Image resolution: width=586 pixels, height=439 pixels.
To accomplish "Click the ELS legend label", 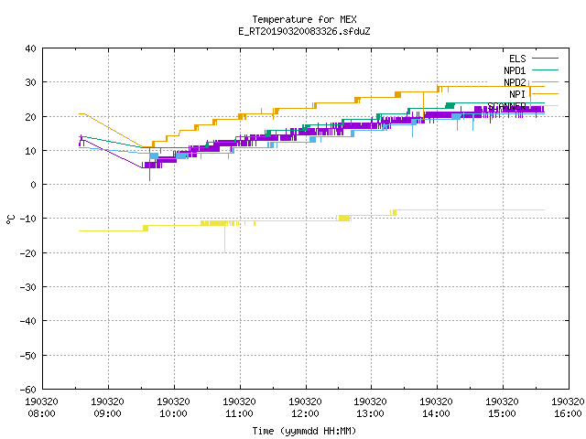I will (517, 59).
